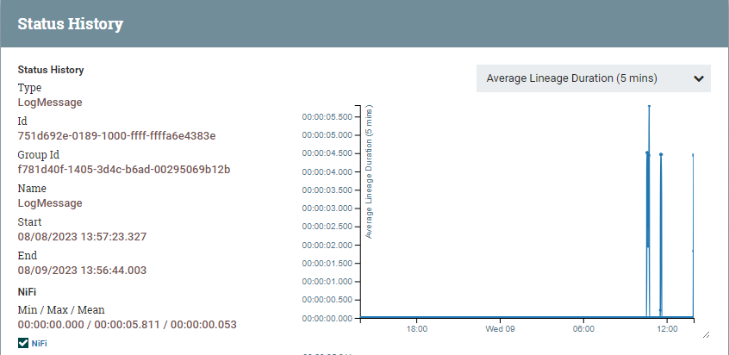Click the LogMessage value under Type
The height and width of the screenshot is (355, 729).
(50, 102)
